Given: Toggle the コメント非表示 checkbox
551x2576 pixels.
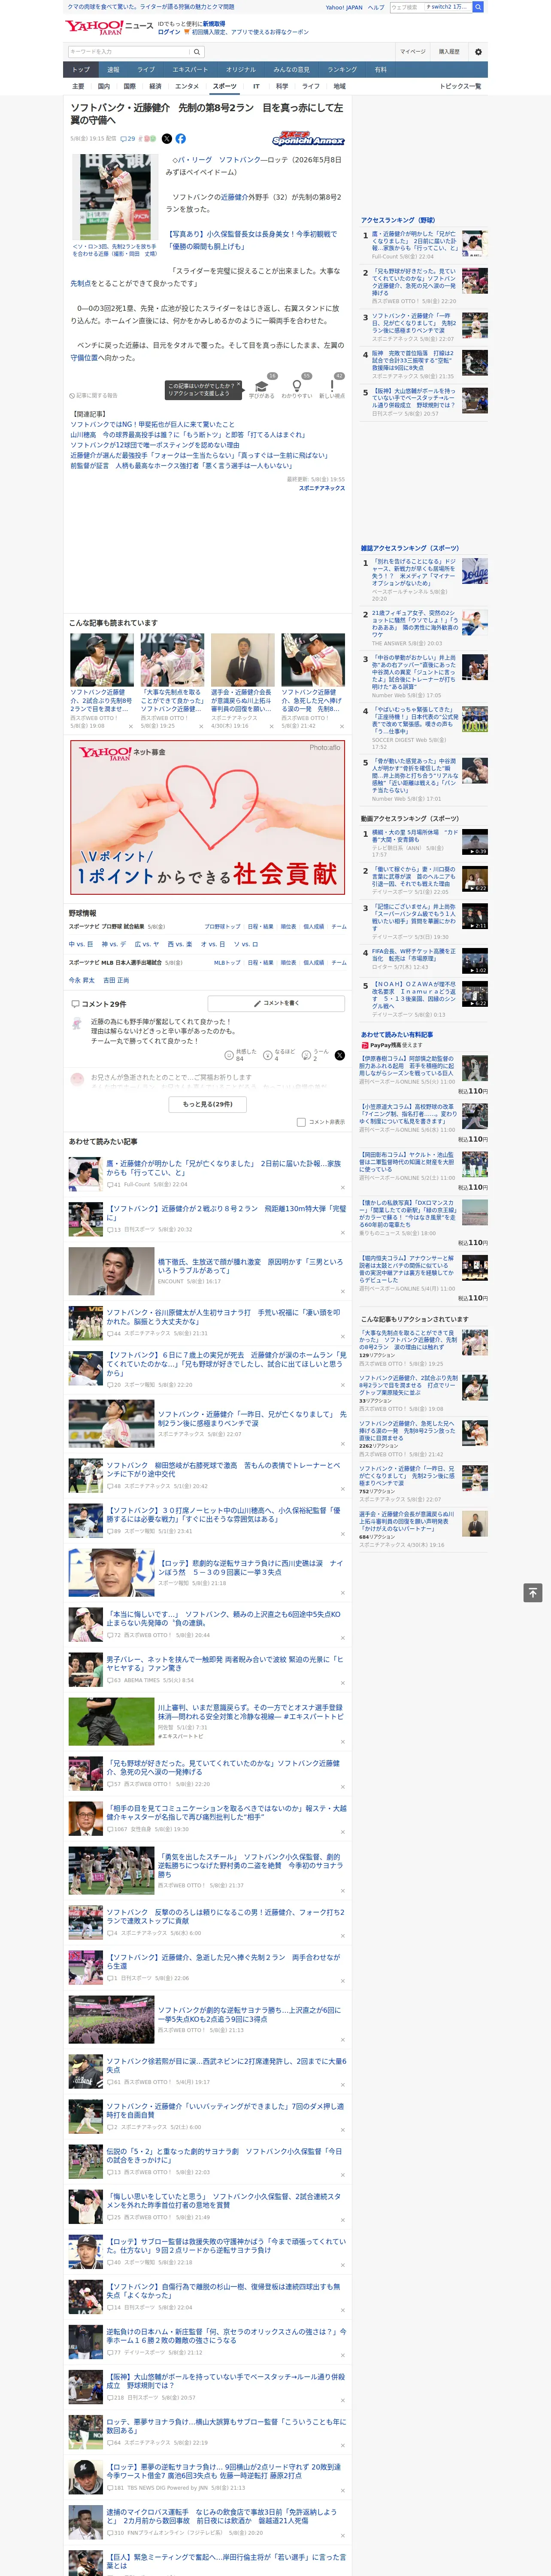Looking at the screenshot, I should point(301,1122).
